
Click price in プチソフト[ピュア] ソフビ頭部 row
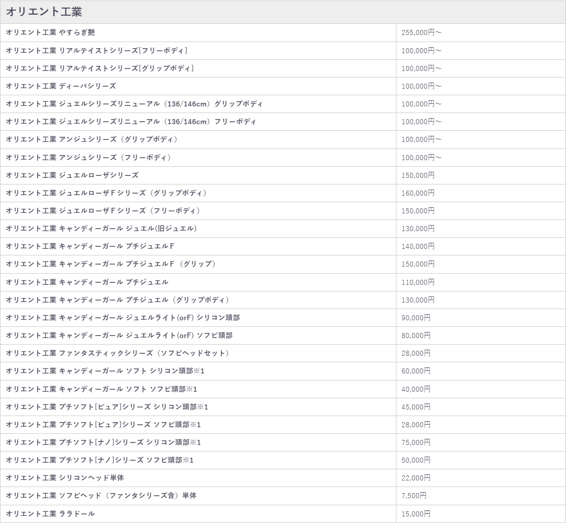[x=416, y=424]
